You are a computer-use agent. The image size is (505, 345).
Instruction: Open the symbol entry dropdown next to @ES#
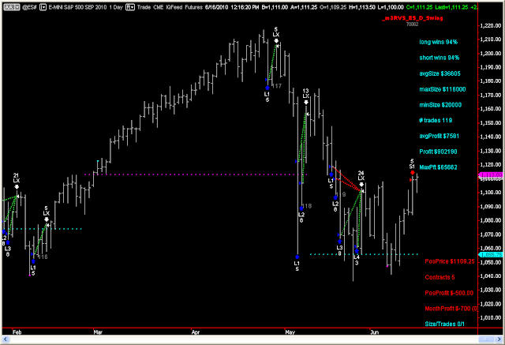pyautogui.click(x=43, y=7)
